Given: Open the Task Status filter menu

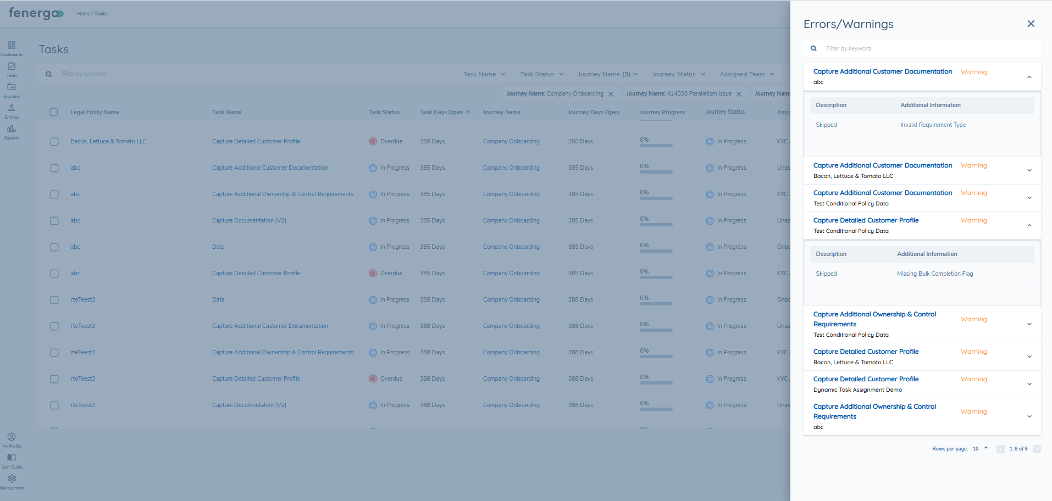Looking at the screenshot, I should [x=541, y=74].
